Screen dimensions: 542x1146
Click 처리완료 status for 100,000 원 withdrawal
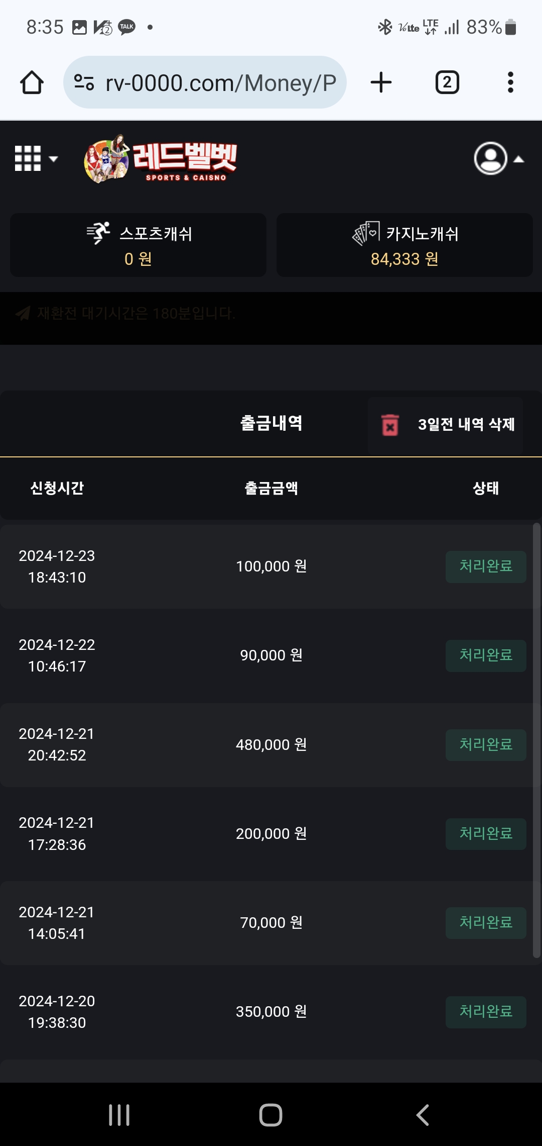485,566
